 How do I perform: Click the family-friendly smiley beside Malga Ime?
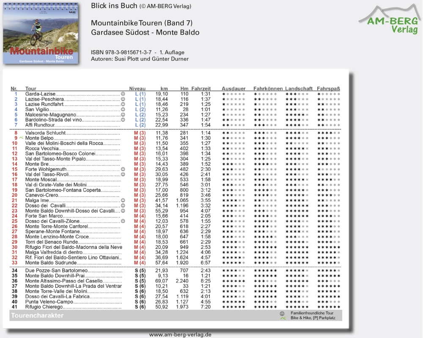pos(123,200)
